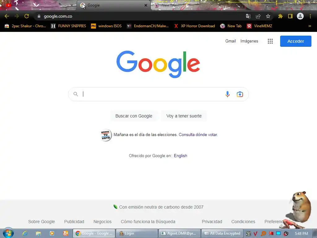Open the UC Browser taskbar icon
This screenshot has width=317, height=238.
(66, 233)
